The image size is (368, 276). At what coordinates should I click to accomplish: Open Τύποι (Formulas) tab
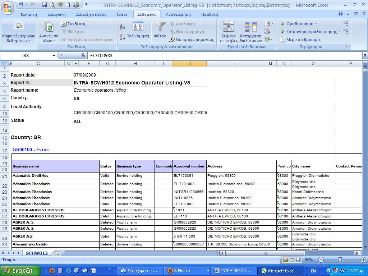click(121, 14)
